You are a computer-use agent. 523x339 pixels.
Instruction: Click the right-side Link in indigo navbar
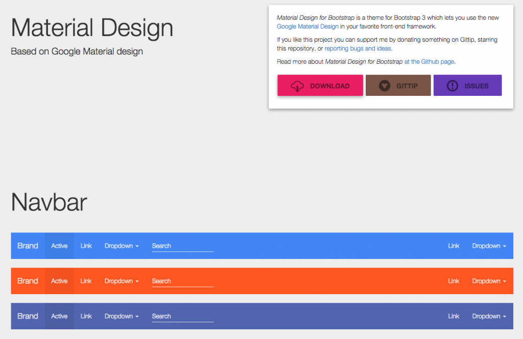454,316
